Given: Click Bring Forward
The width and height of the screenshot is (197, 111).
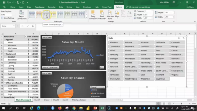Looking at the screenshot, I should click(x=93, y=15).
